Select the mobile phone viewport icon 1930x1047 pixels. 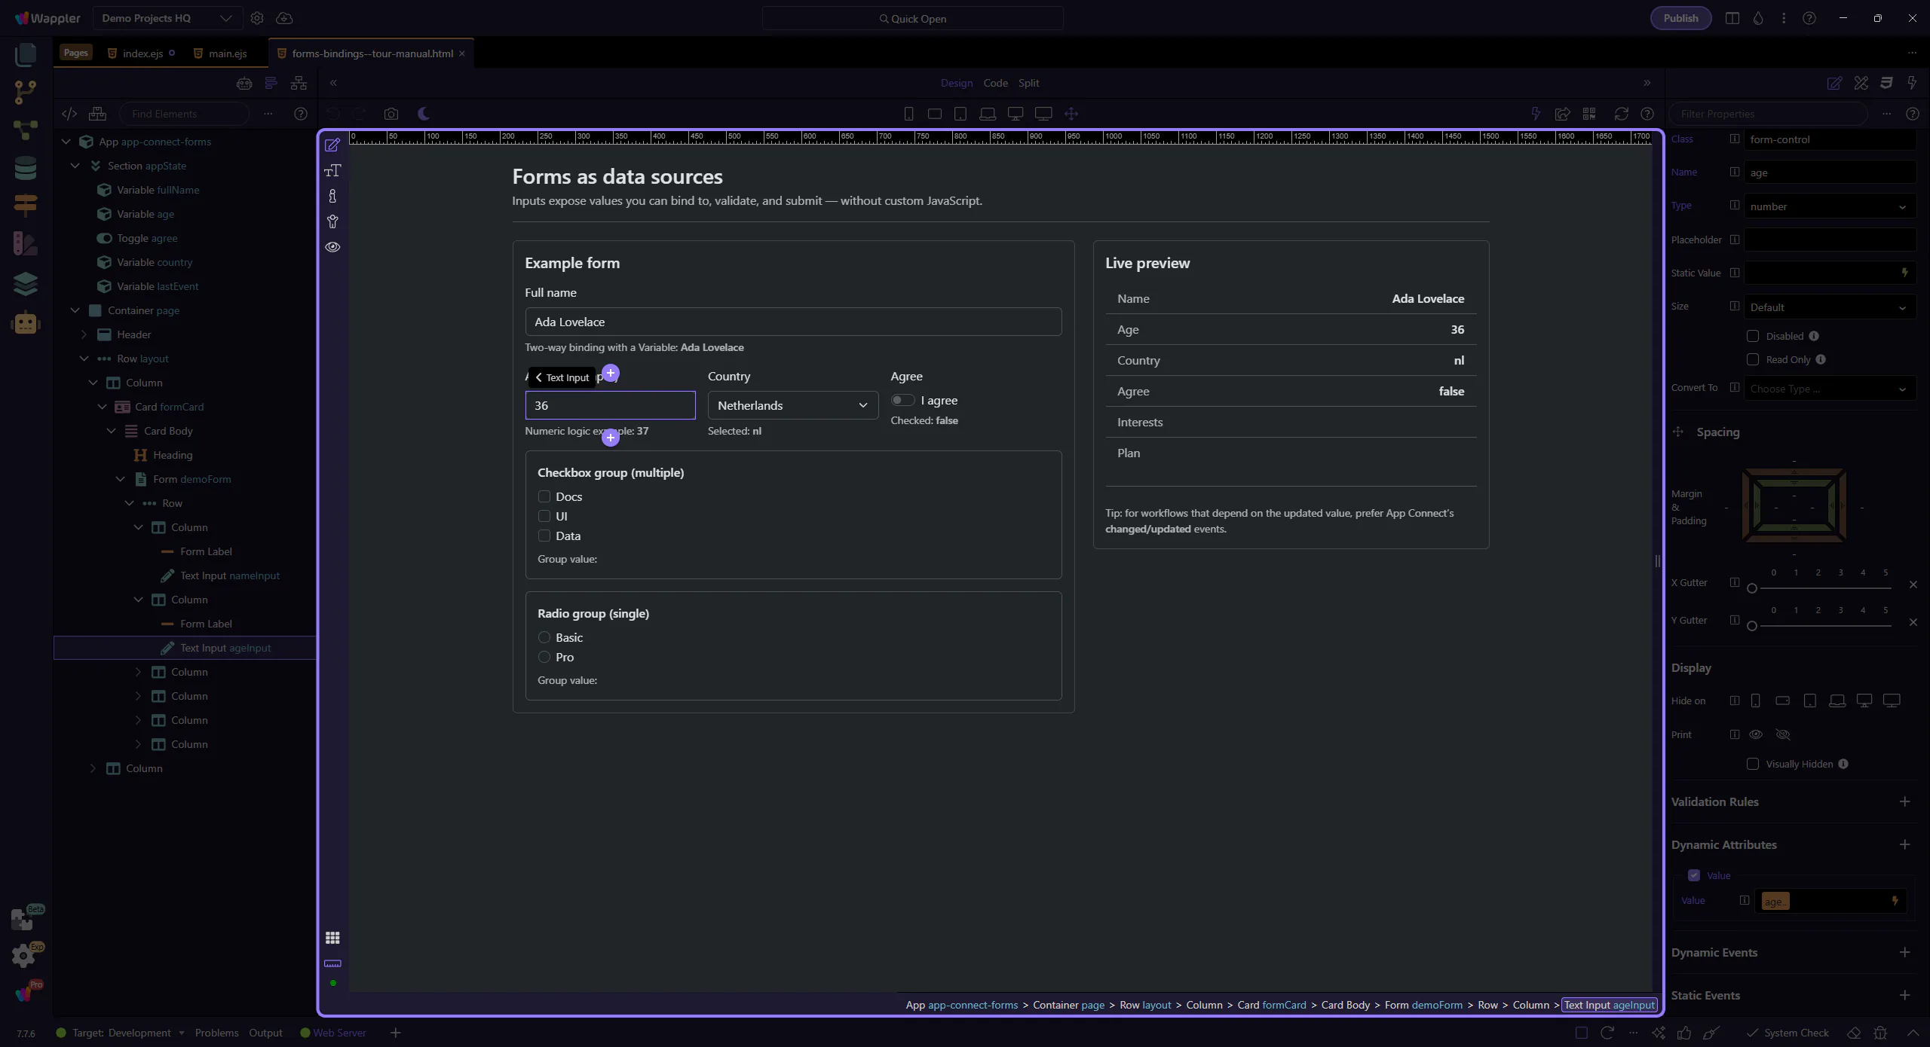908,114
